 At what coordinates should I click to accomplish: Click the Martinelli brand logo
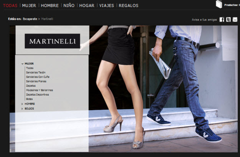point(52,41)
